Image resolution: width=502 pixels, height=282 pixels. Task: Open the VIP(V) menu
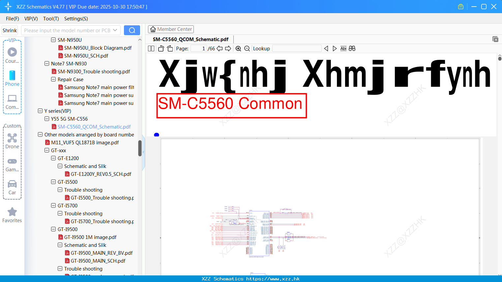coord(31,19)
